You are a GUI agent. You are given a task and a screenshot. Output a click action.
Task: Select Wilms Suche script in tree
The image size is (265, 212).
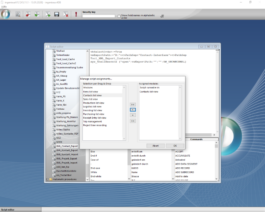pyautogui.click(x=63, y=130)
